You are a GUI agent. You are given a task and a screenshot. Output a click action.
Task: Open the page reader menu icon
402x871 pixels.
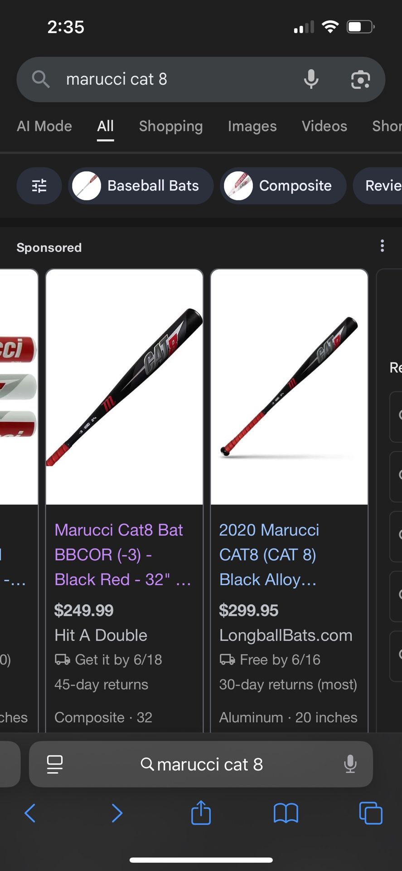(x=55, y=764)
